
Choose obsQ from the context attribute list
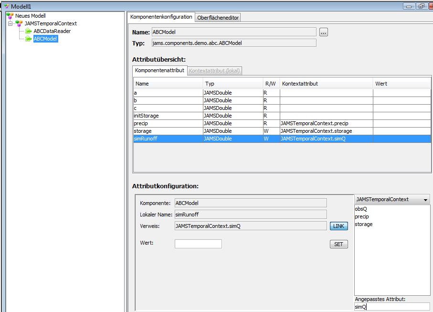361,209
